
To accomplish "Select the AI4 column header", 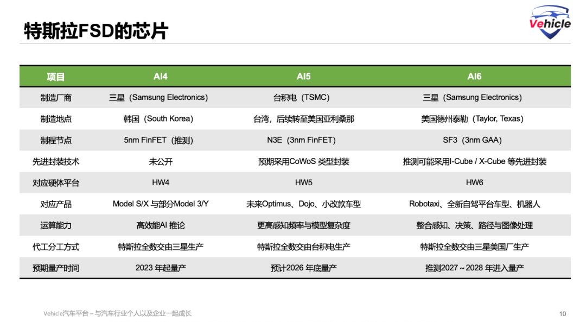I will click(160, 76).
